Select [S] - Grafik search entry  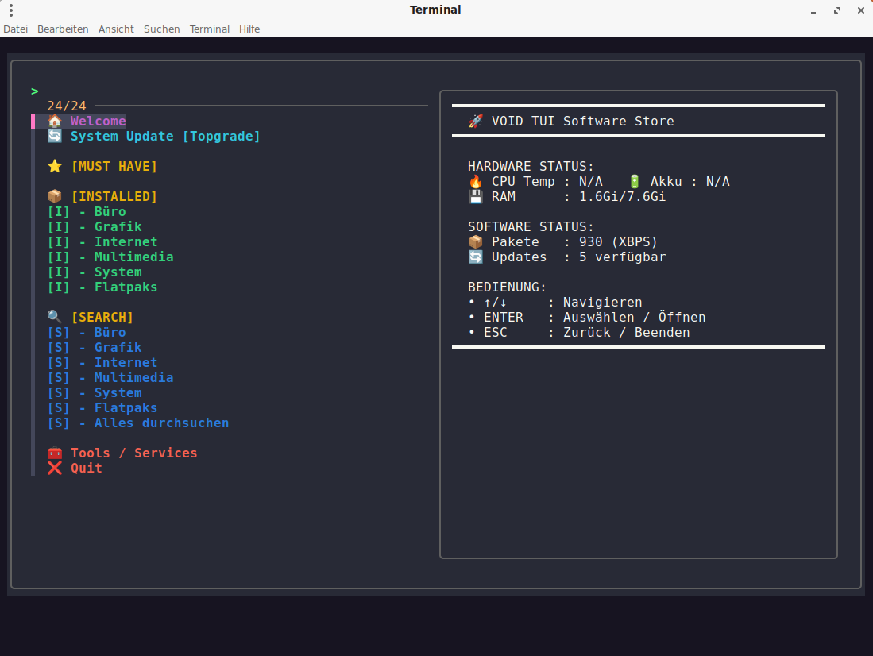click(95, 348)
